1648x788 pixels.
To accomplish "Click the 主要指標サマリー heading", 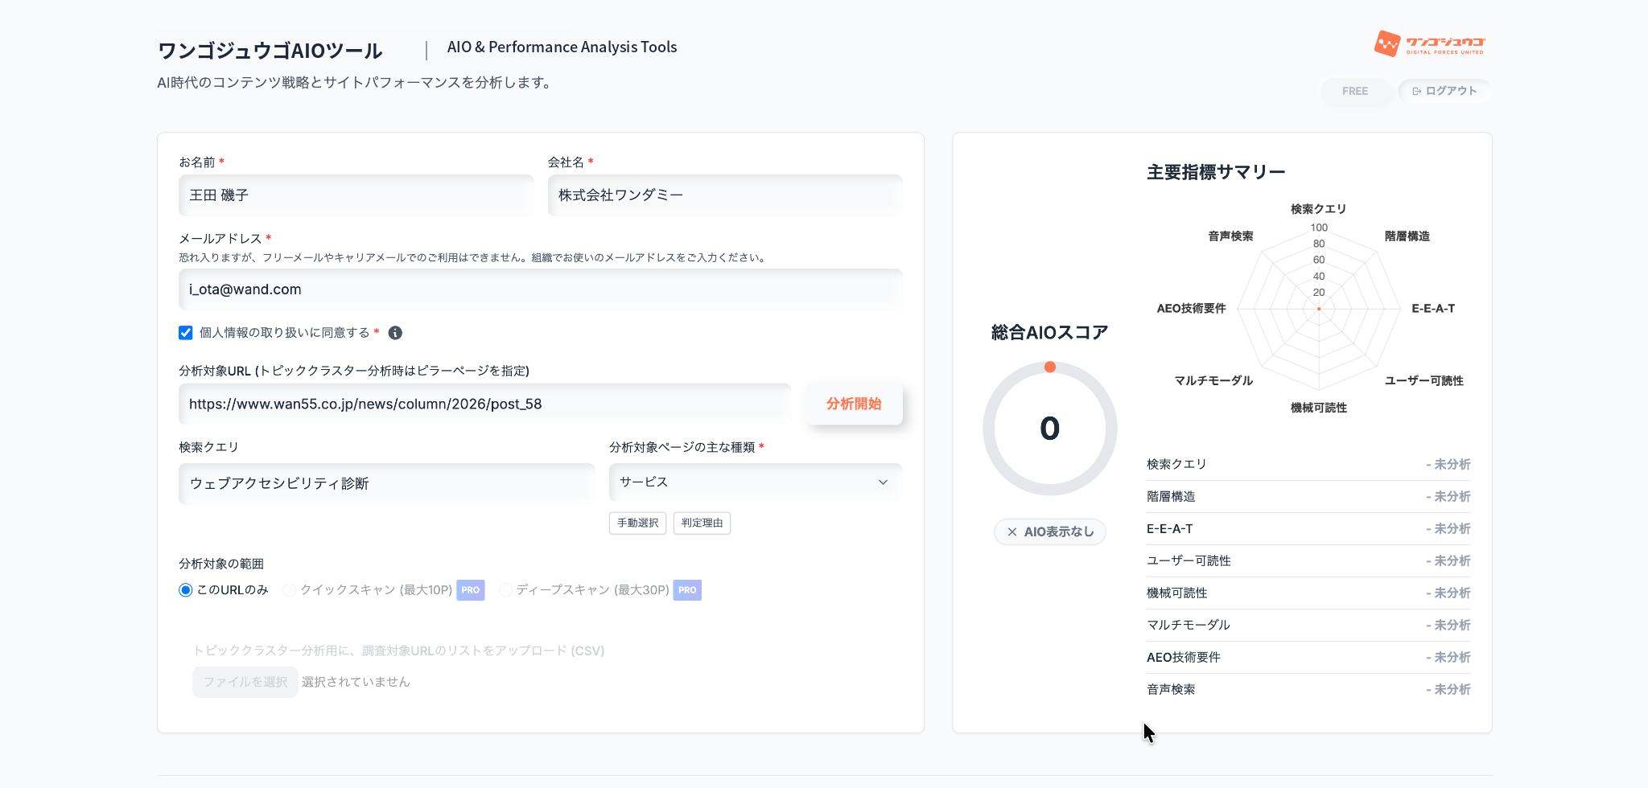I will 1216,172.
